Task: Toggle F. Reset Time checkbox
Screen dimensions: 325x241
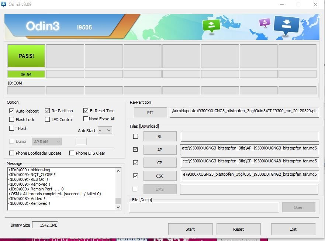Action: (86, 111)
